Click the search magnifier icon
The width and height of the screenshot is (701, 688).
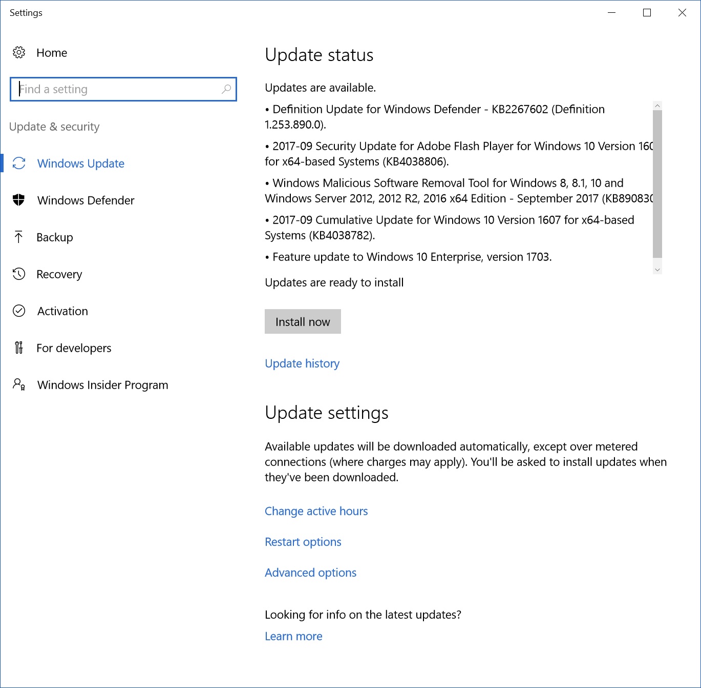tap(226, 89)
